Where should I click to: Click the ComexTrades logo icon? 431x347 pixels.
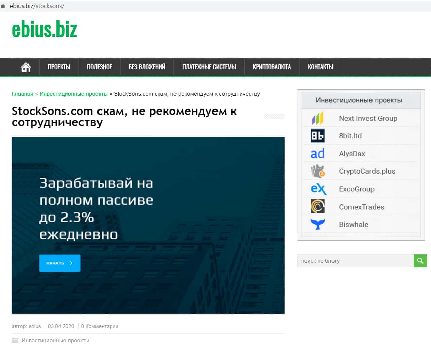click(317, 207)
